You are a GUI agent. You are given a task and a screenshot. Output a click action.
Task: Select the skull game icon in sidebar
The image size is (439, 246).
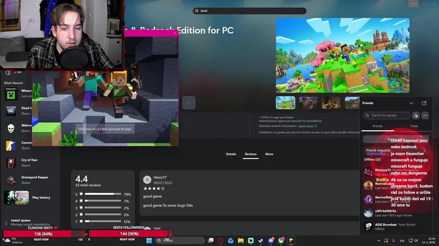(11, 128)
